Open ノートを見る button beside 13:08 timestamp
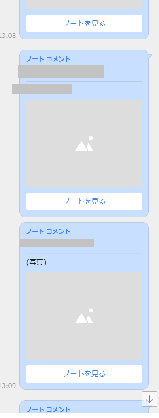 click(84, 24)
